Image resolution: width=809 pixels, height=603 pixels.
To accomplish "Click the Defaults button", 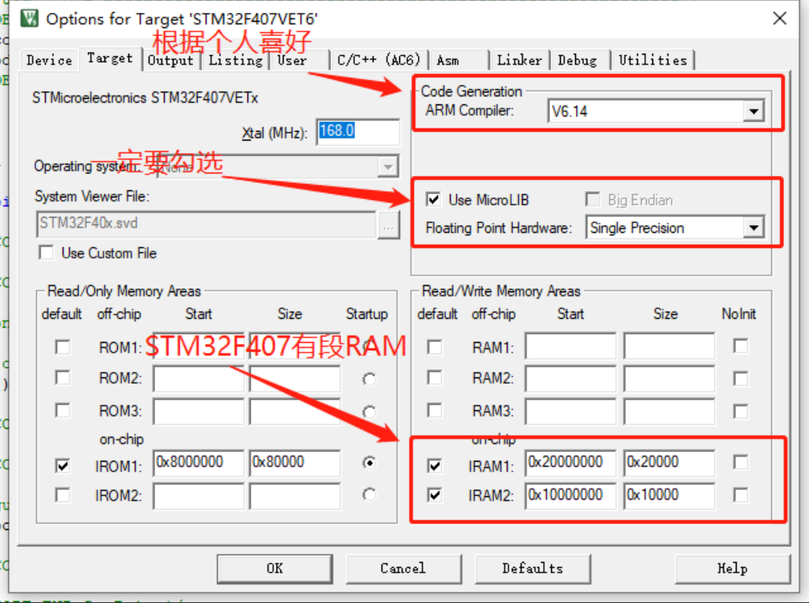I will pyautogui.click(x=533, y=568).
